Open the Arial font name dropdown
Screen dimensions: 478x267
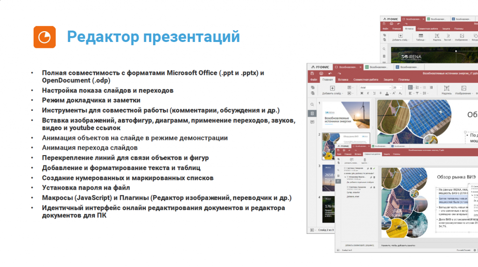point(390,88)
